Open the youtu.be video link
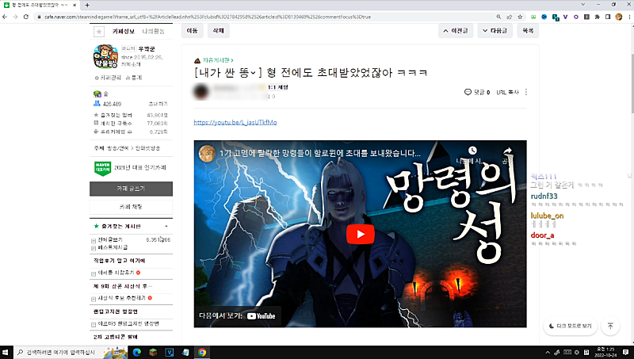Screen dimensions: 634x359 point(235,122)
